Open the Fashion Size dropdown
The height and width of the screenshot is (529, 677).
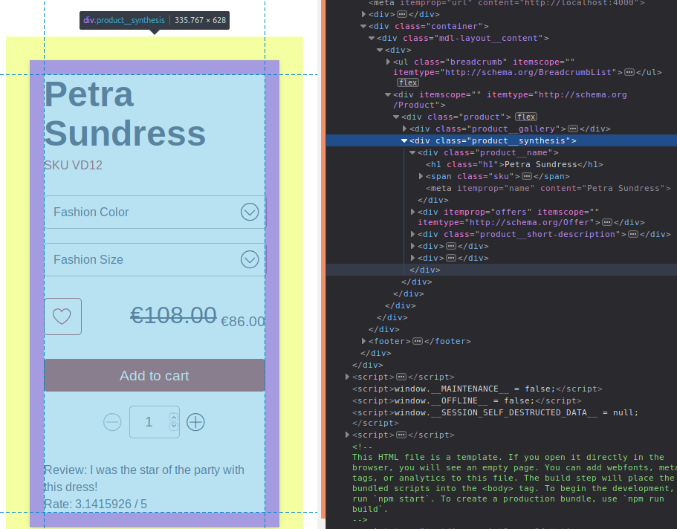pos(155,259)
